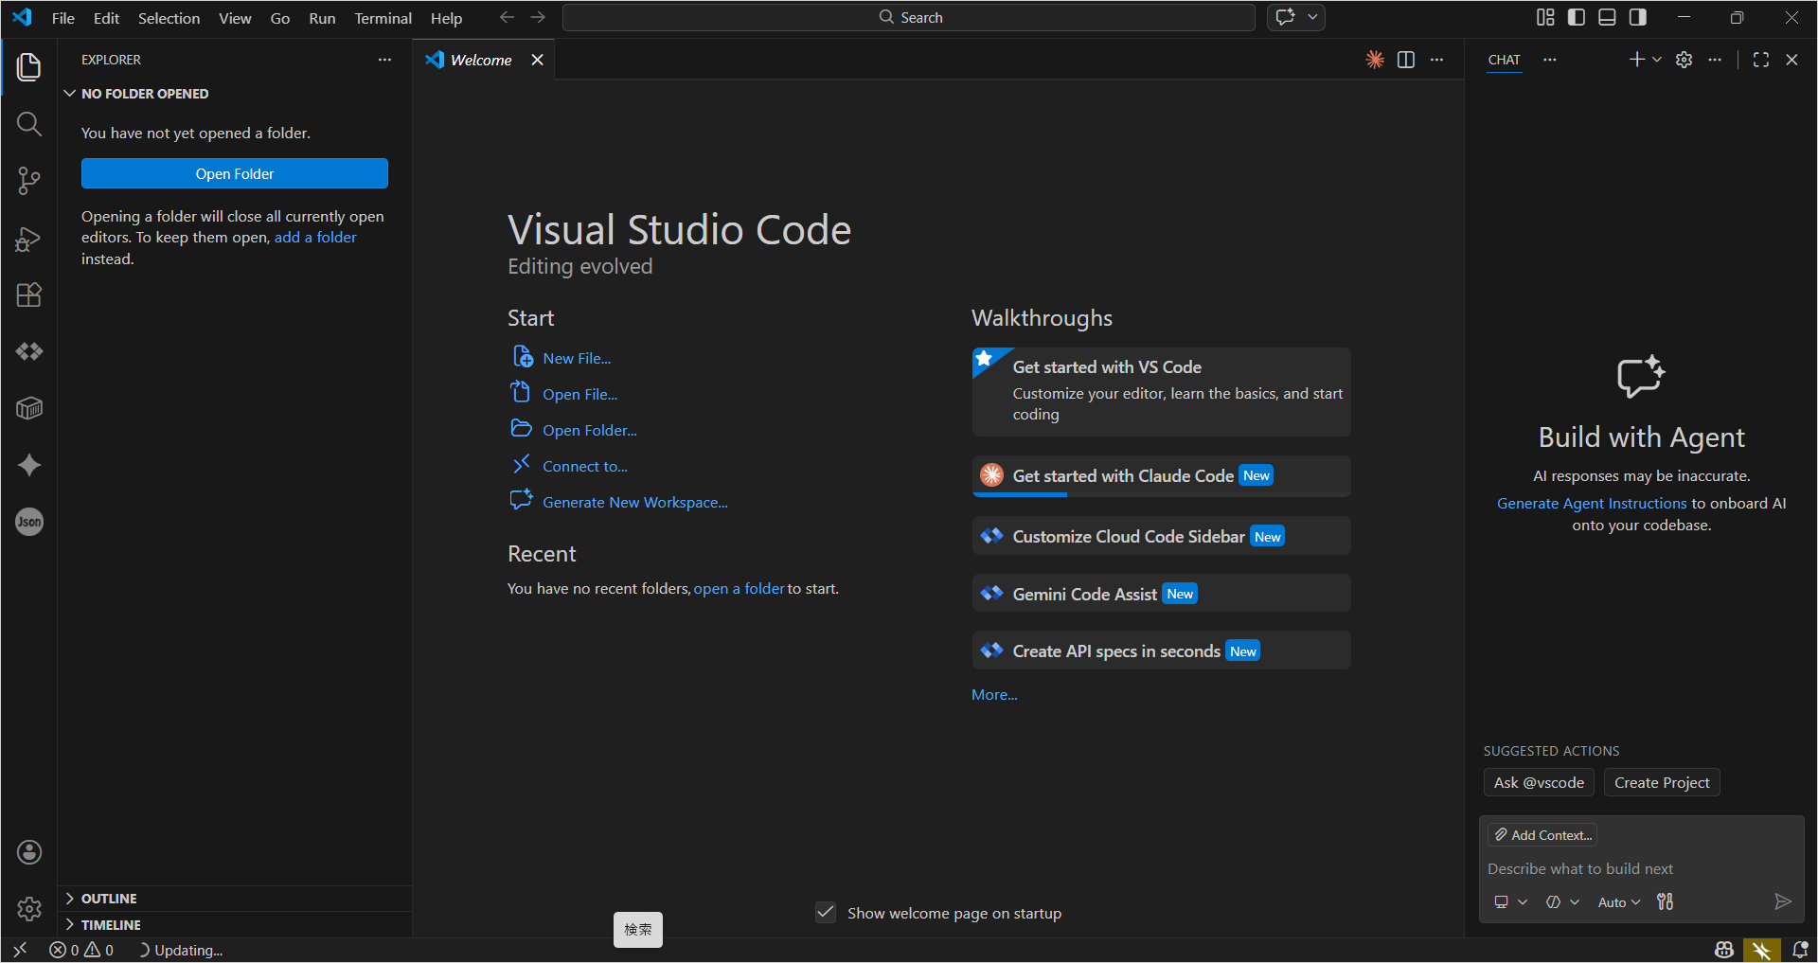1818x963 pixels.
Task: Click the GitHub Copilot icon in status bar
Action: [1722, 950]
